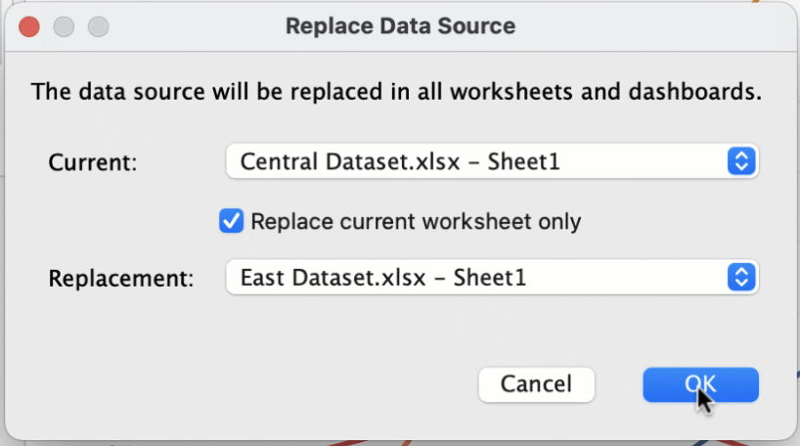This screenshot has width=800, height=446.
Task: Click the "Current:" field label
Action: click(93, 162)
